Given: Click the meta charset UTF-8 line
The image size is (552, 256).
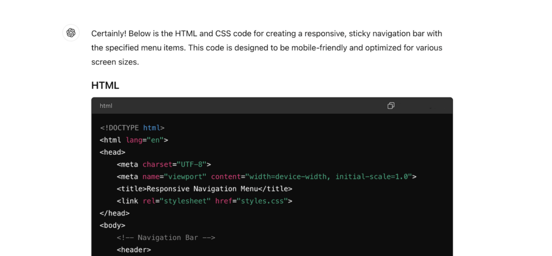Looking at the screenshot, I should pyautogui.click(x=163, y=164).
